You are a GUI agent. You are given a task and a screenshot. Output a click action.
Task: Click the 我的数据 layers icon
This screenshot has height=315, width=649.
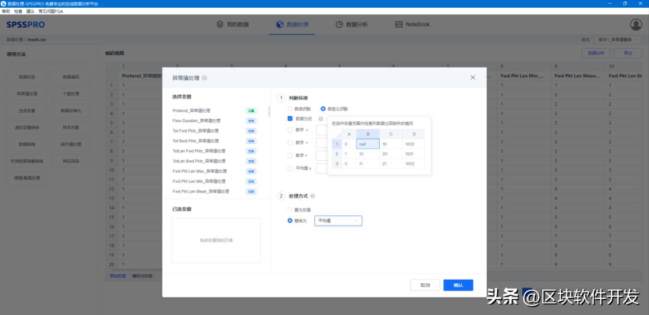tap(220, 25)
